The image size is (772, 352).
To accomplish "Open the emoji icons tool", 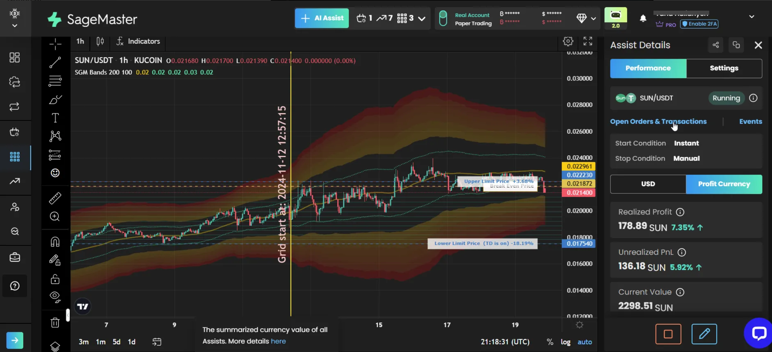I will [55, 173].
